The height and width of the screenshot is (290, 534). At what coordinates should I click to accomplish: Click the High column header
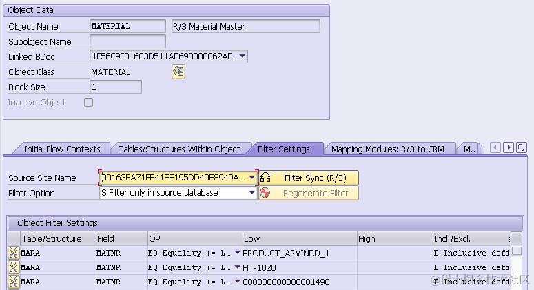coord(395,238)
